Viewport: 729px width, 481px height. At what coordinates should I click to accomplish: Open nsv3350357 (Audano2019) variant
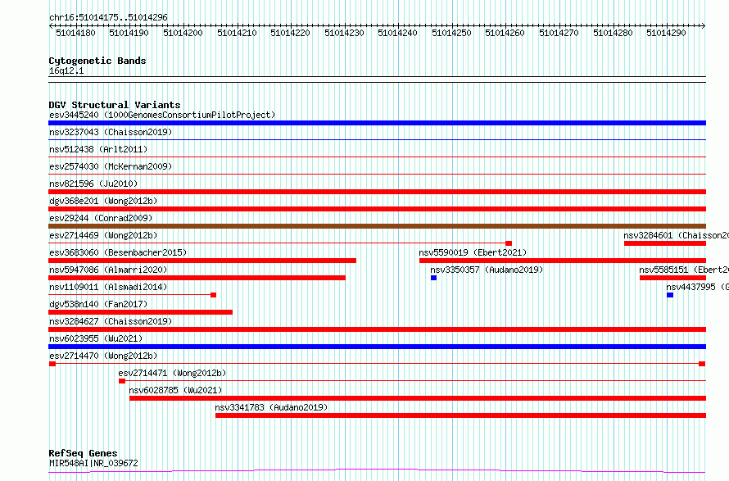pyautogui.click(x=487, y=270)
